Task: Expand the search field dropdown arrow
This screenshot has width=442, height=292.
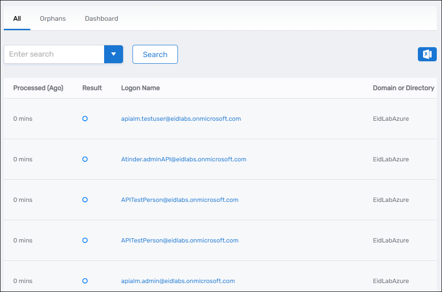Action: (x=114, y=54)
